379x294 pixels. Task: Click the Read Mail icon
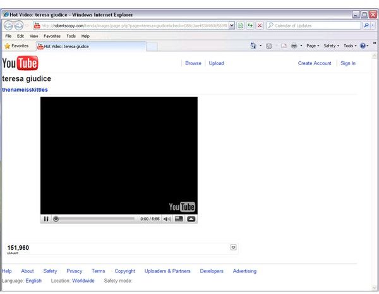point(284,46)
